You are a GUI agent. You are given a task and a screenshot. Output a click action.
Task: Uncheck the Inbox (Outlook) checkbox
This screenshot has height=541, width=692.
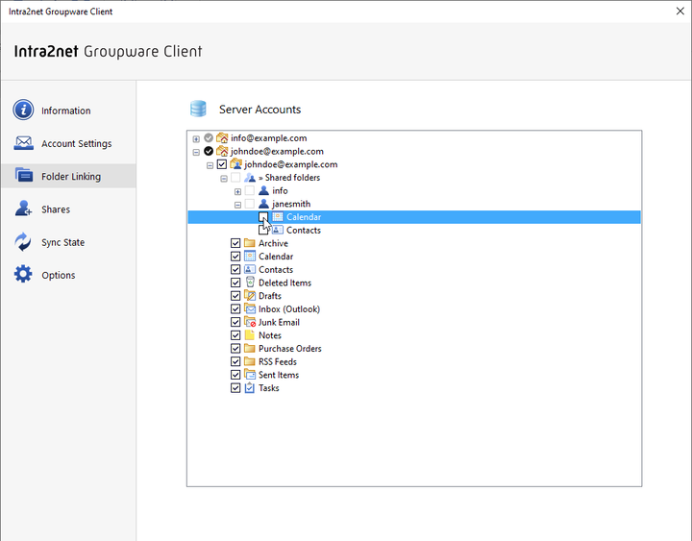[235, 308]
